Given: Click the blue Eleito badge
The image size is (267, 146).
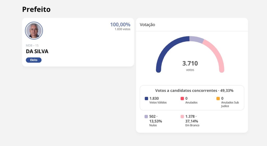Looking at the screenshot, I should (34, 60).
